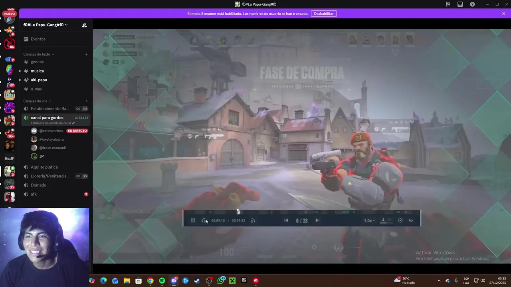Click the EN DIRECTO live badge

pos(77,131)
